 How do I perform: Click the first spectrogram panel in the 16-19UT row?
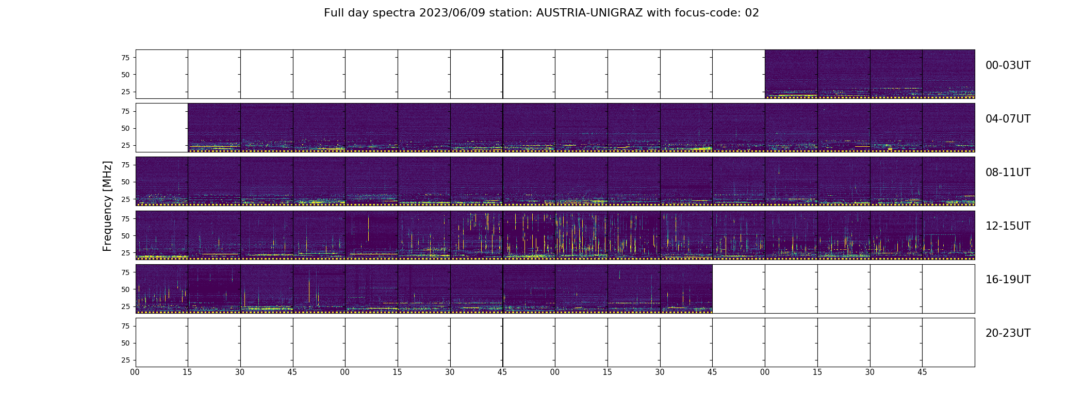tap(162, 289)
